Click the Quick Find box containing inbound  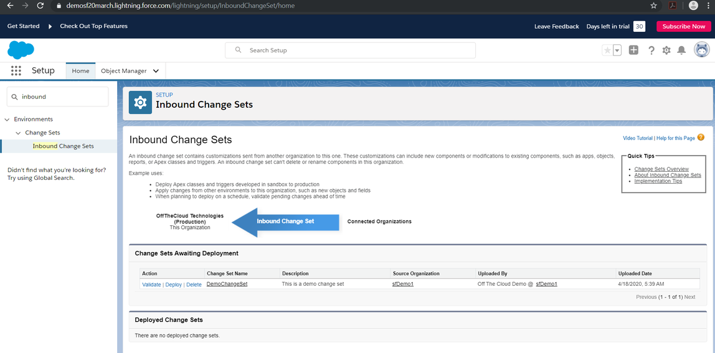pyautogui.click(x=58, y=96)
